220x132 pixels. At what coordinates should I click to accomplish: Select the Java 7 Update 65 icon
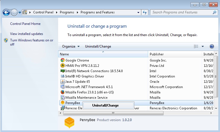[x=62, y=81]
